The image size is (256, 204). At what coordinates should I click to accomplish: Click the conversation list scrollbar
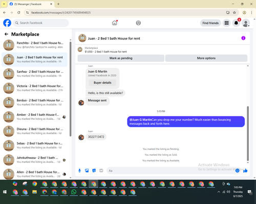(x=70, y=89)
